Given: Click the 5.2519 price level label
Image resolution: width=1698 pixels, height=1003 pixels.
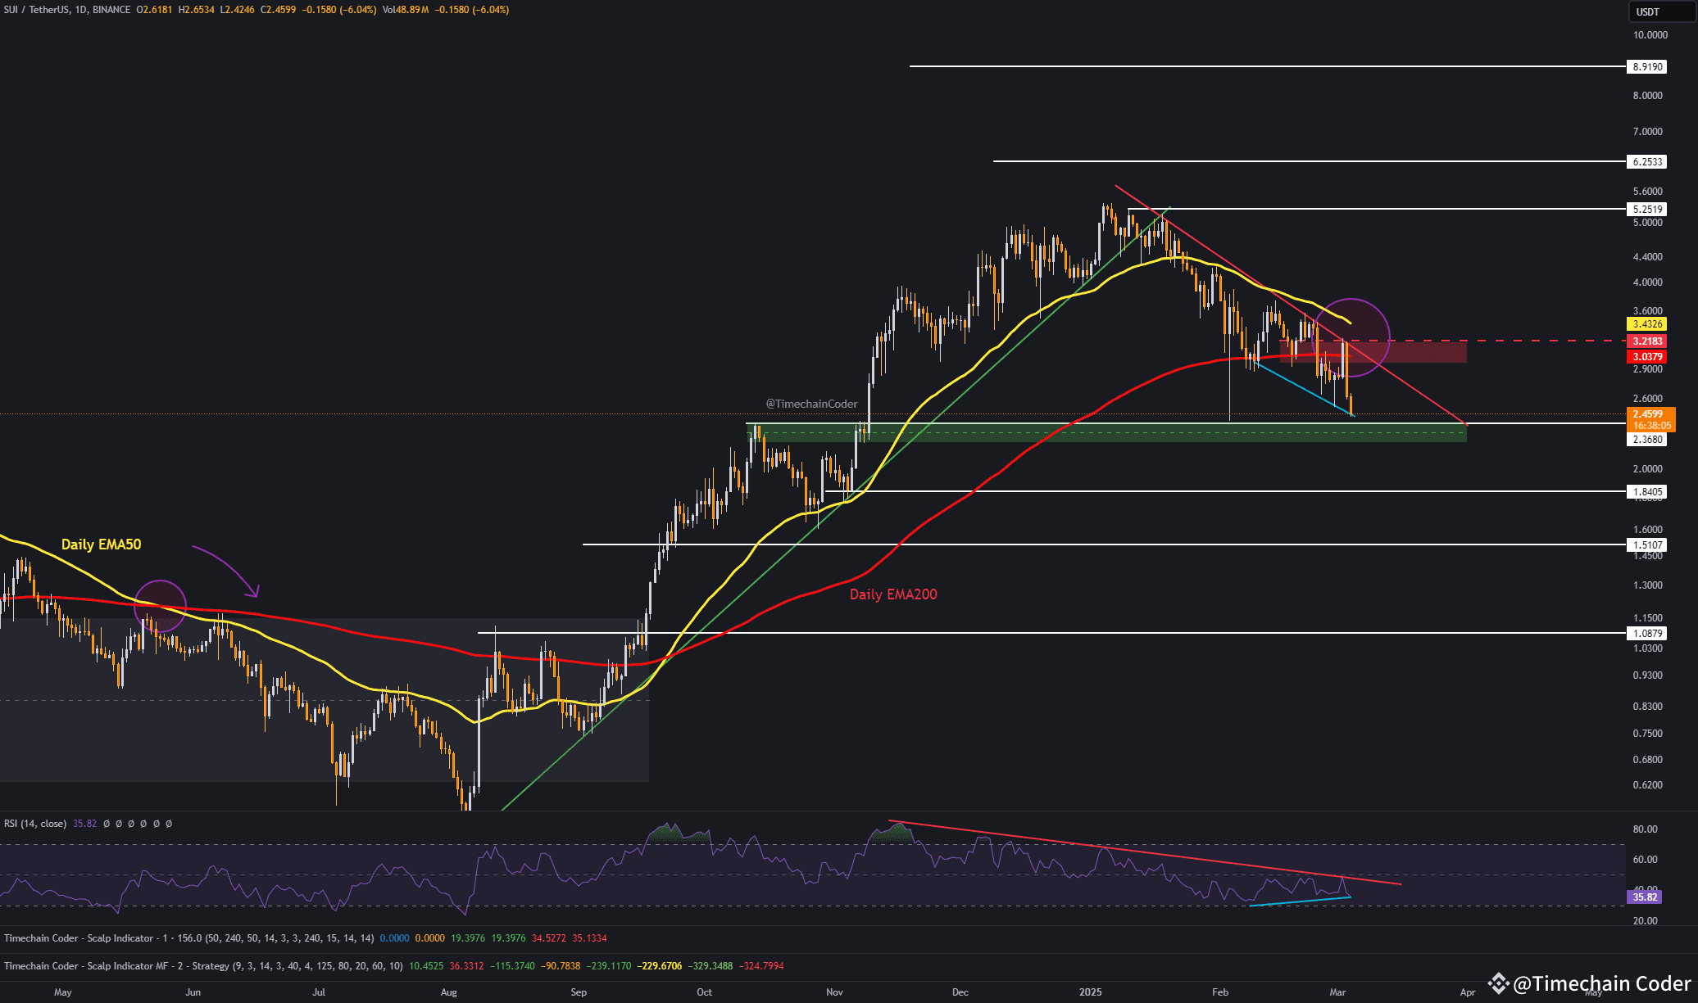Looking at the screenshot, I should coord(1647,210).
